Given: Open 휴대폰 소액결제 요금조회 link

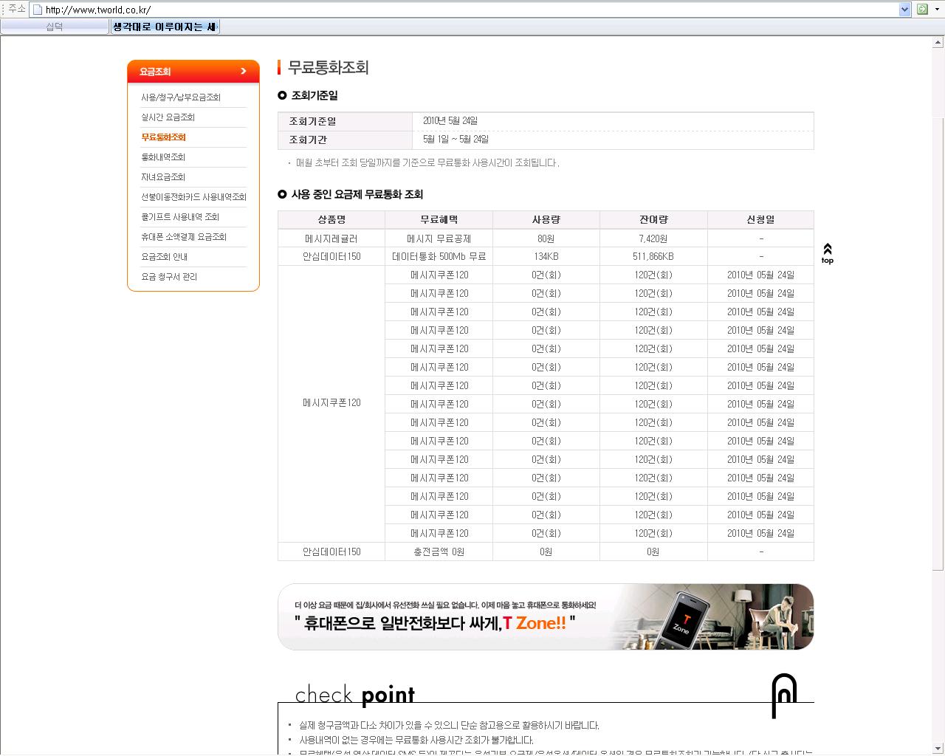Looking at the screenshot, I should click(x=184, y=237).
